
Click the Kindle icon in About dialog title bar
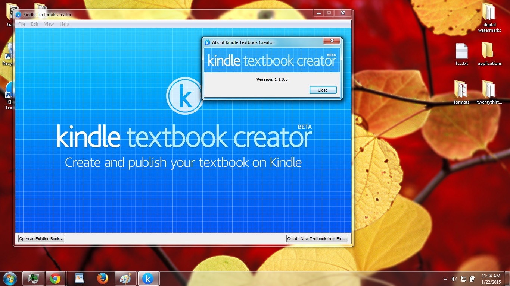tap(207, 42)
